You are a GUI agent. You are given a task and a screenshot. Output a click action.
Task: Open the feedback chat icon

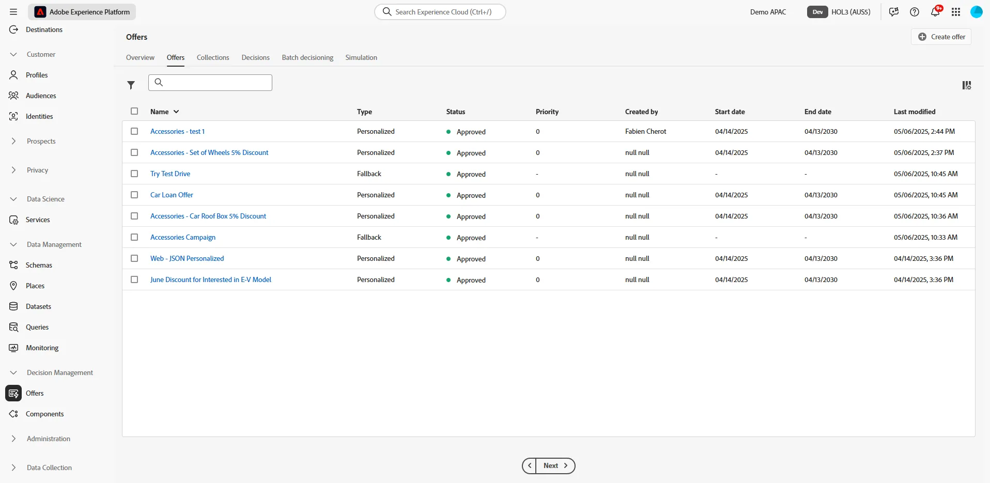894,12
